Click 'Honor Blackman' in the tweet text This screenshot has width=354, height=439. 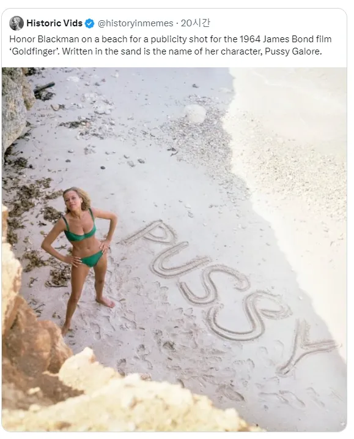[x=44, y=39]
